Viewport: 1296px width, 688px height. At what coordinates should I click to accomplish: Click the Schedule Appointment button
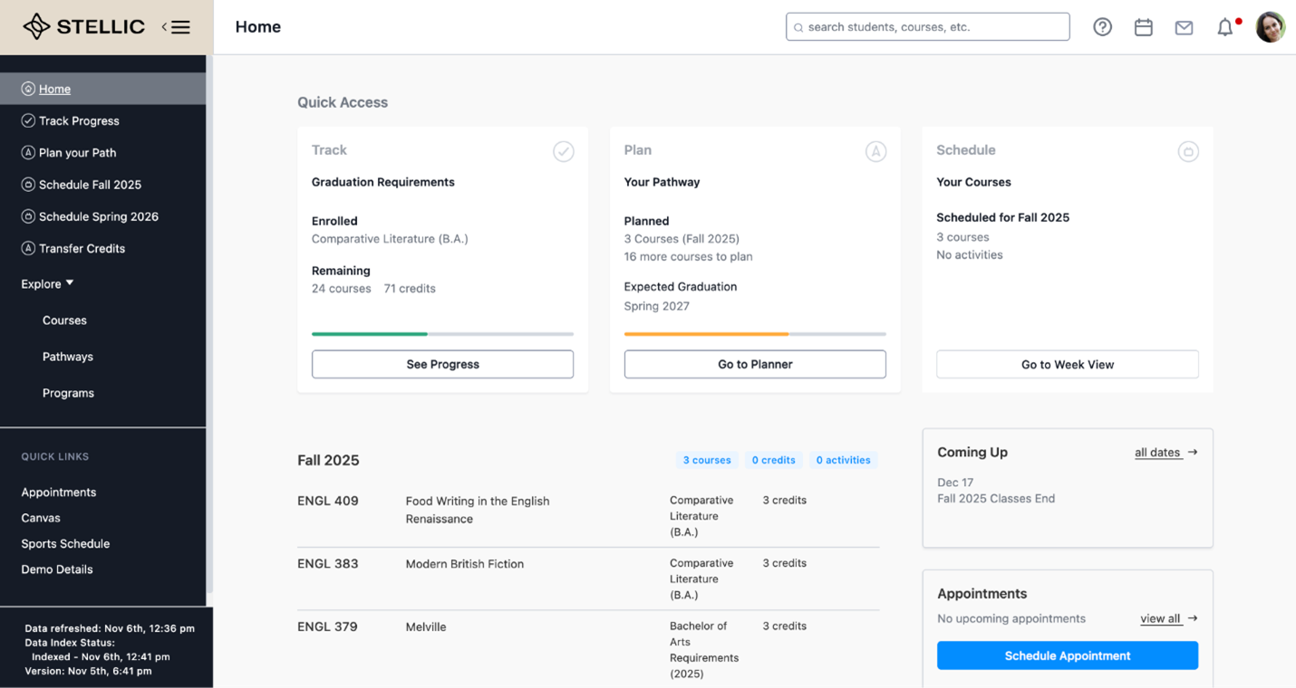[x=1067, y=655]
